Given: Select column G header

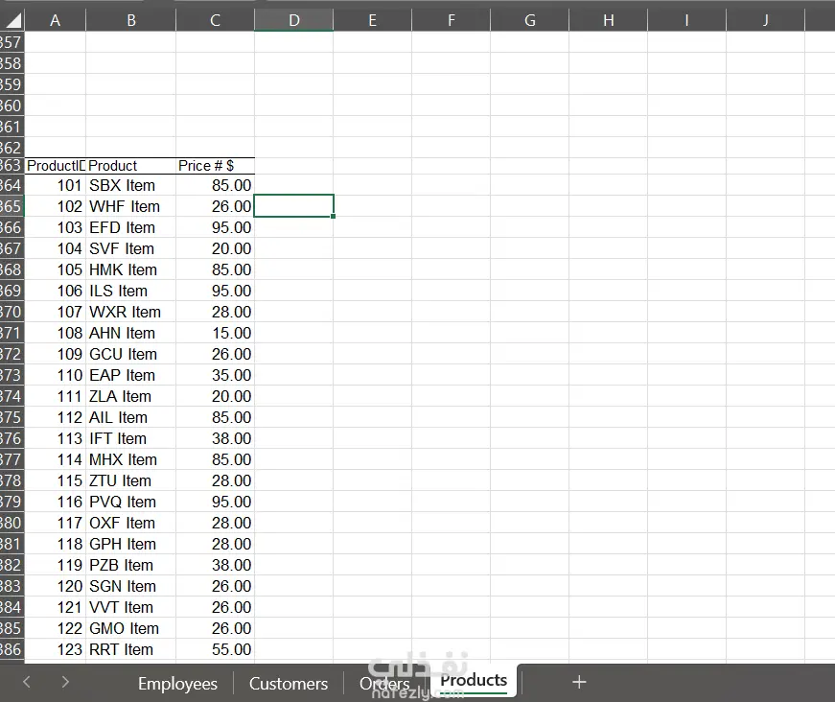Looking at the screenshot, I should click(530, 20).
